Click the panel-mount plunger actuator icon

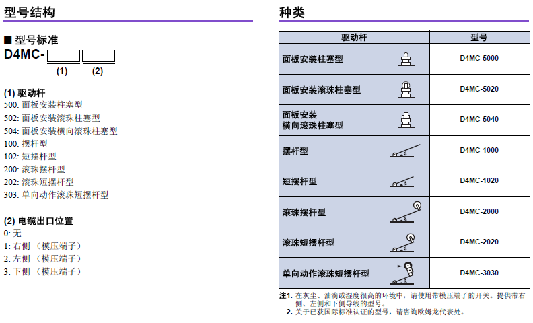[x=405, y=59]
